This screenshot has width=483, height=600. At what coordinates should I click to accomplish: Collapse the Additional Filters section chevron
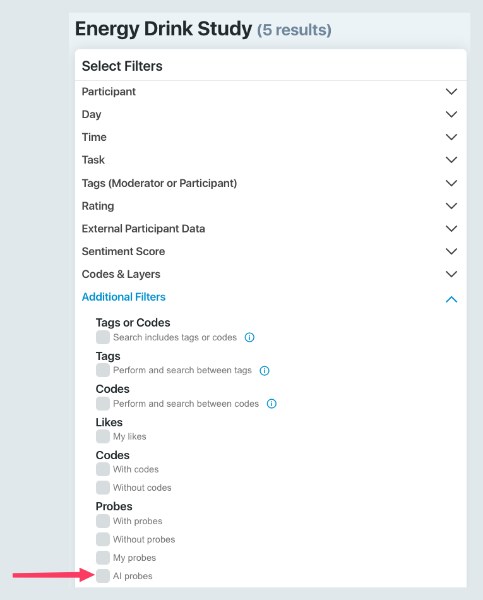(451, 299)
